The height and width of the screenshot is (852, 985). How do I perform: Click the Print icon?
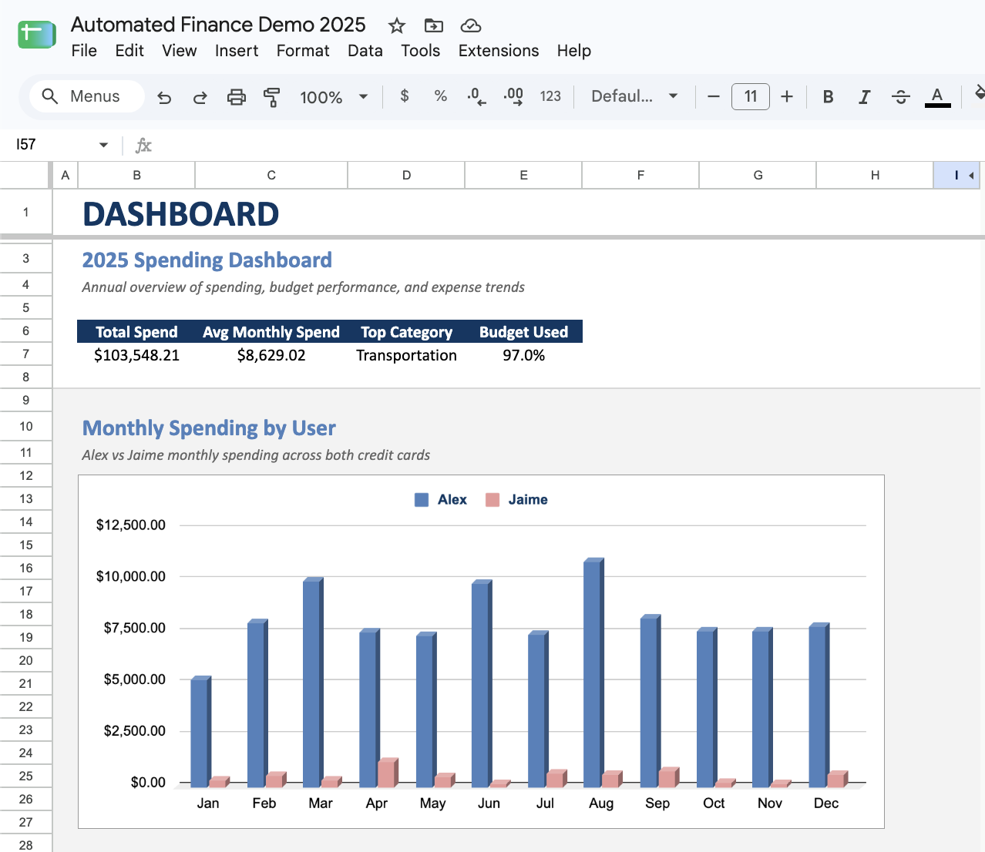[237, 97]
